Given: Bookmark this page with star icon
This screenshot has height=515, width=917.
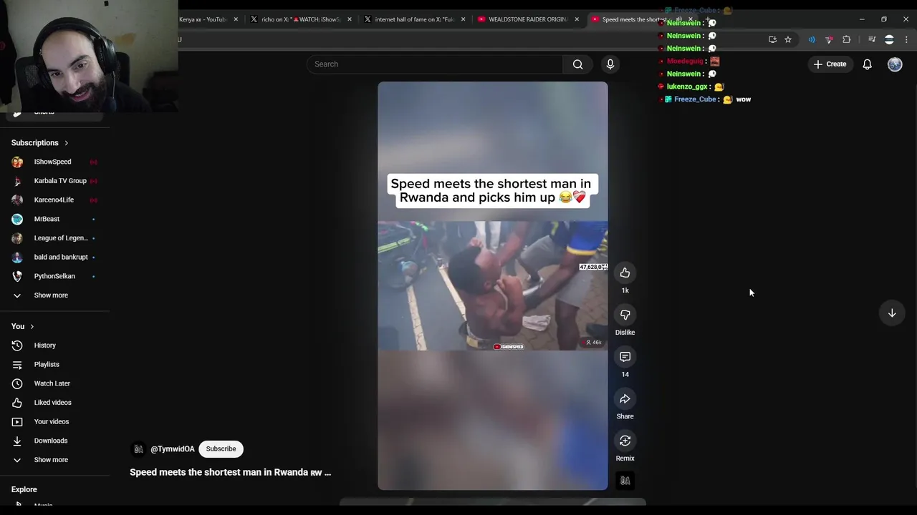Looking at the screenshot, I should pos(788,40).
